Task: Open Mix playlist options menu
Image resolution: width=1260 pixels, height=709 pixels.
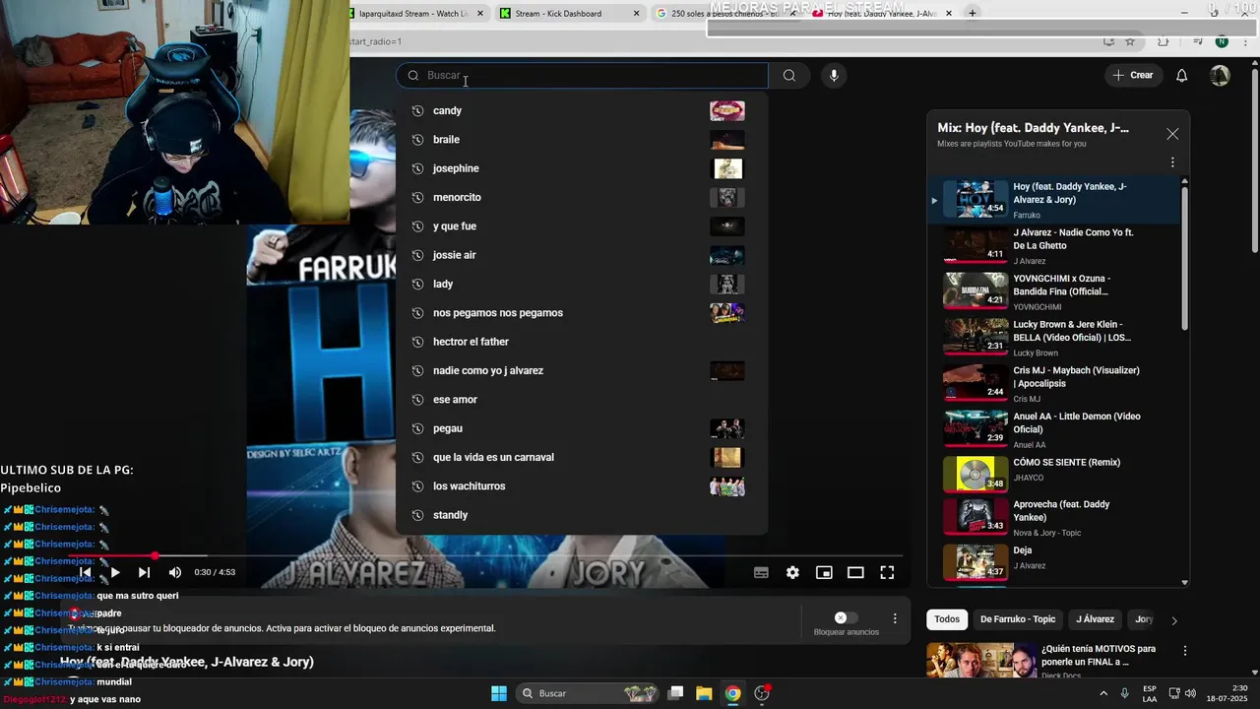Action: [x=1172, y=162]
